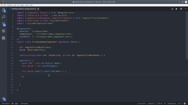Click the templateUrl property on line 9
The image size is (188, 105).
(x=26, y=34)
